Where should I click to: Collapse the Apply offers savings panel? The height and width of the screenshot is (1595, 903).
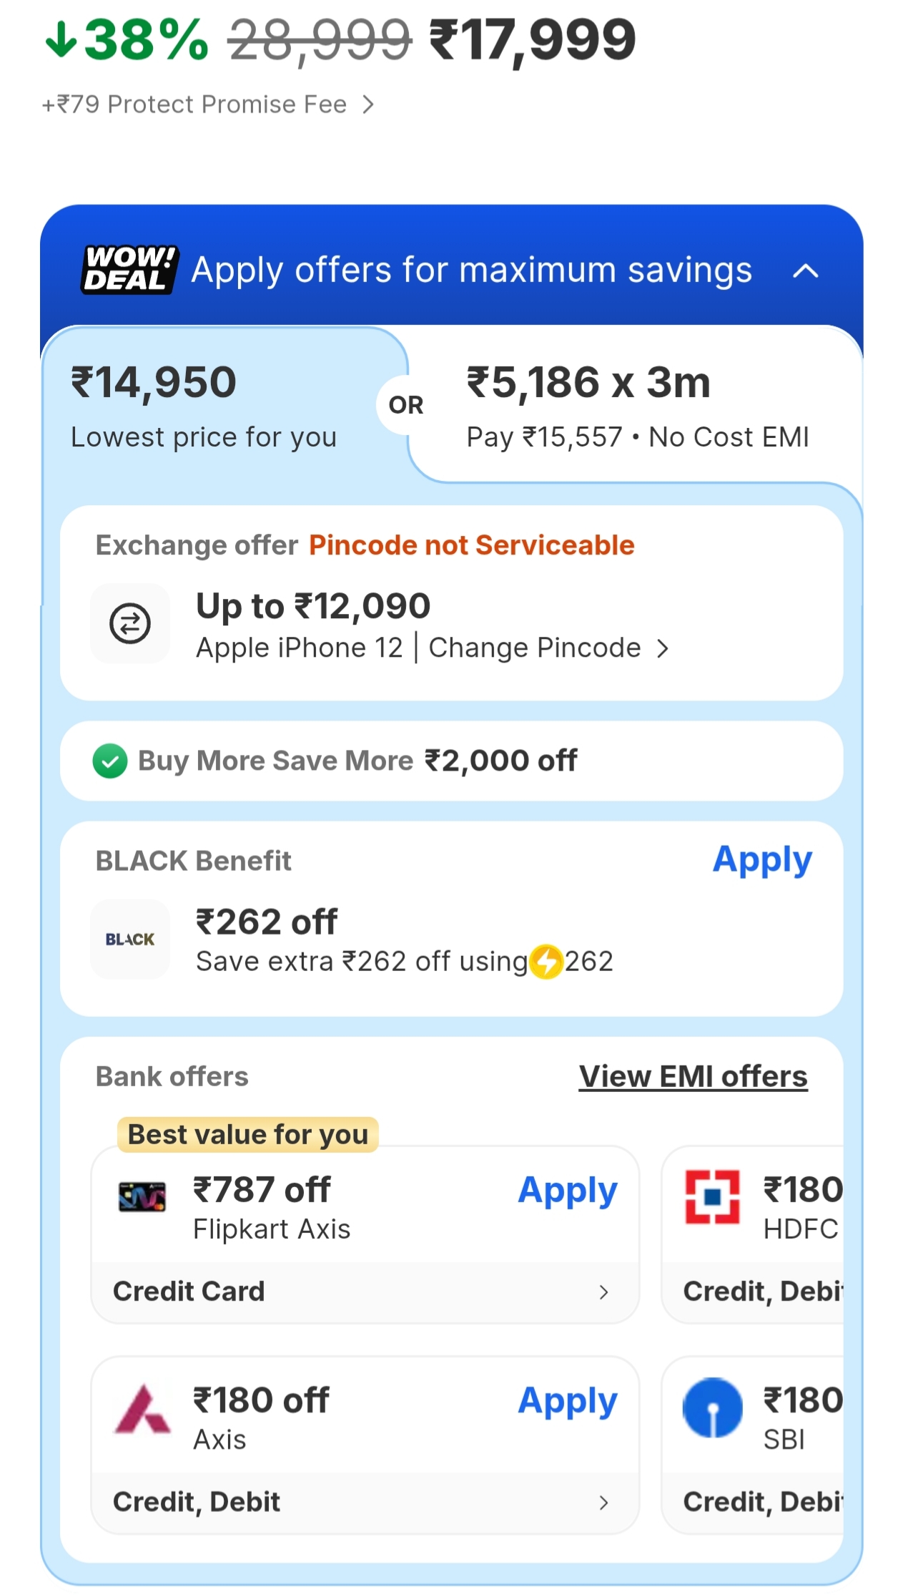tap(806, 270)
